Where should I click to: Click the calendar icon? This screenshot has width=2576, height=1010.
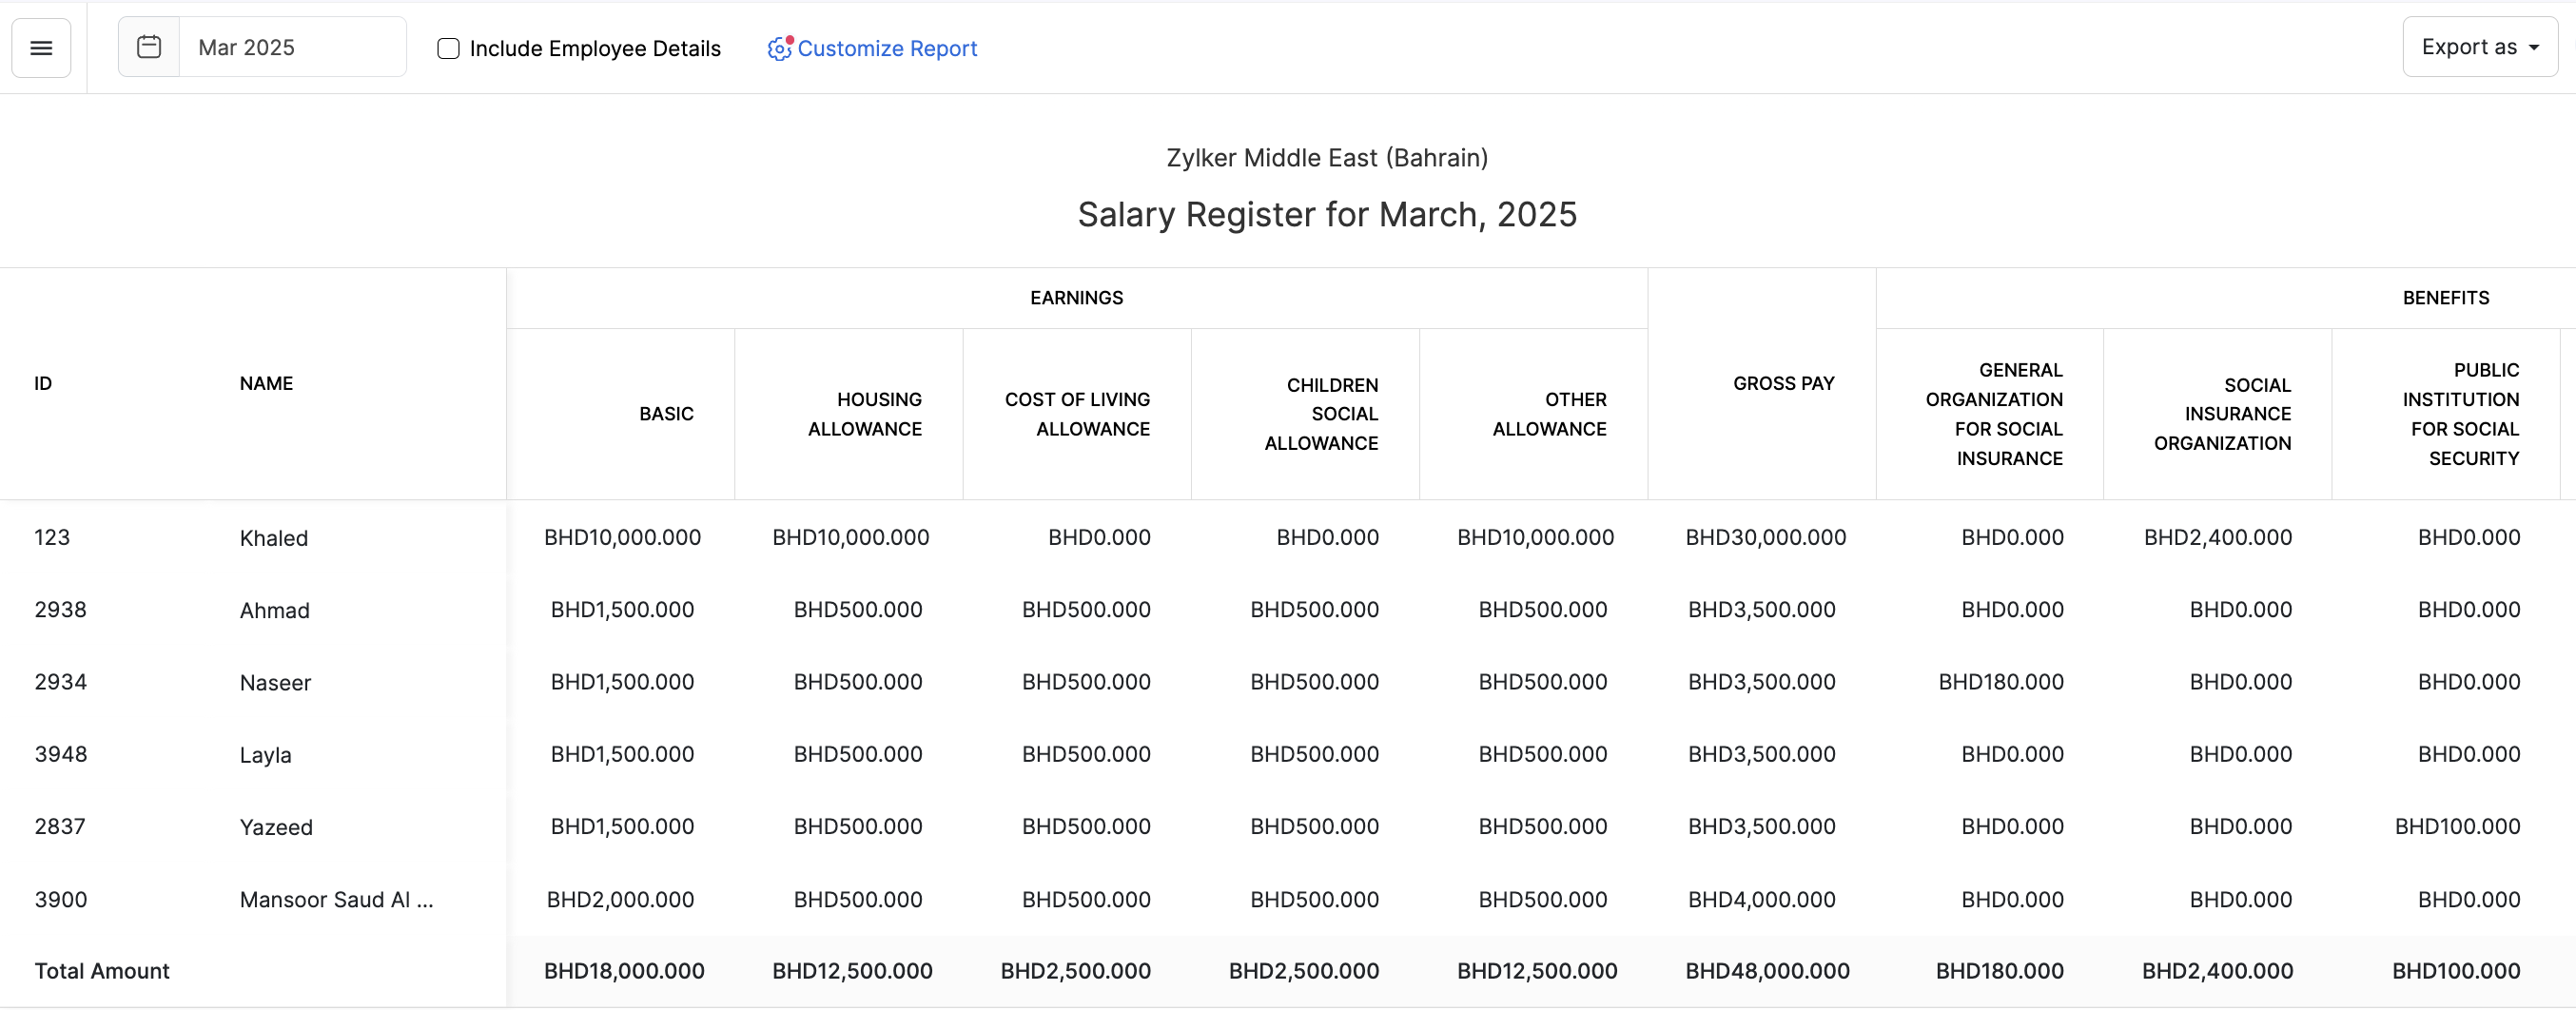[x=149, y=47]
